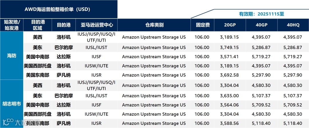Screen dimensions: 309x128
Task: Click the 5,297.90 value under 40GP
Action: coord(261,75)
